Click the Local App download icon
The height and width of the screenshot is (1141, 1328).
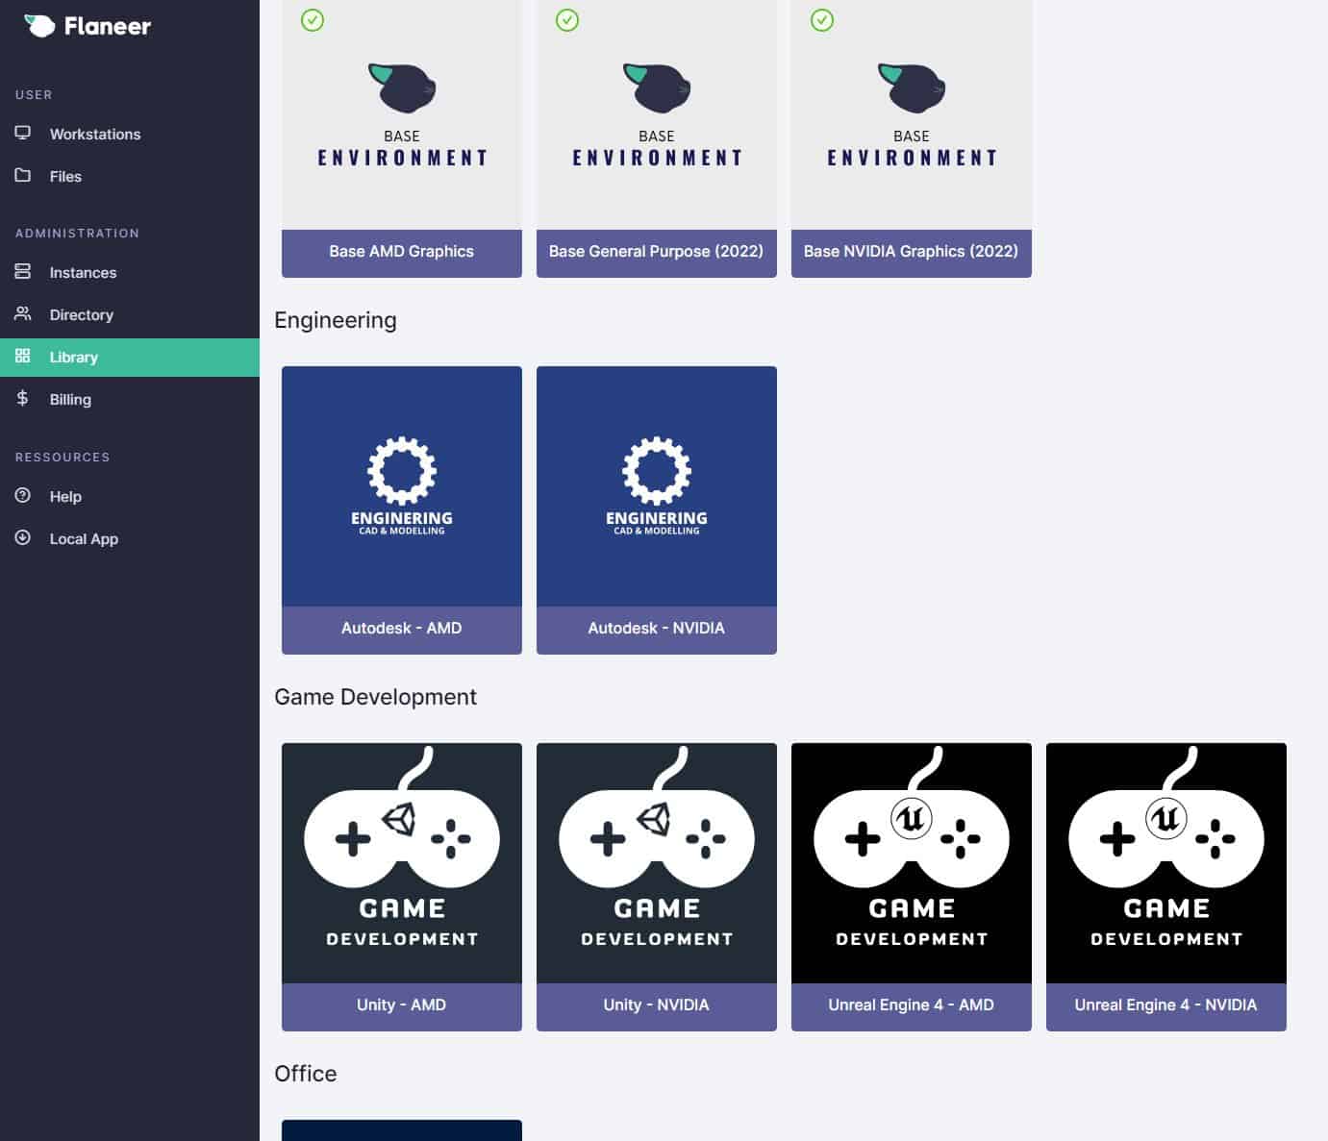[x=23, y=538]
